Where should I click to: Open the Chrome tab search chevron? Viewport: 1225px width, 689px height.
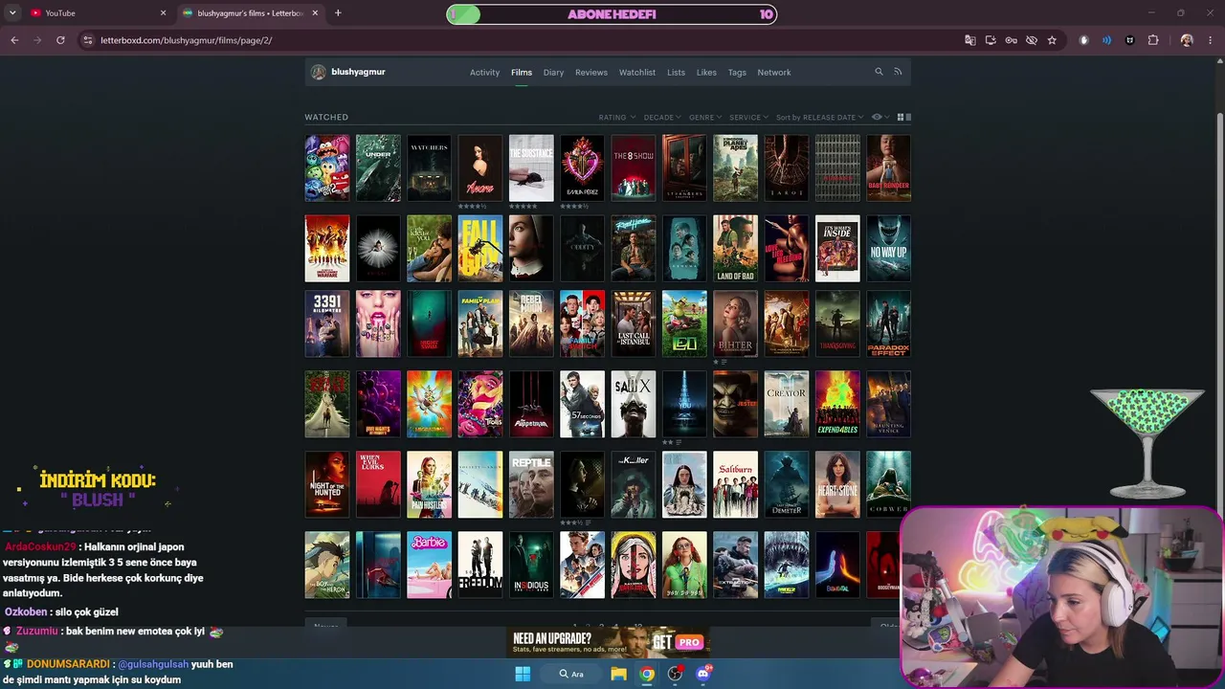click(x=12, y=12)
